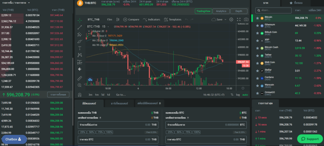Toggle magnet mode in chart toolbar

(x=79, y=95)
